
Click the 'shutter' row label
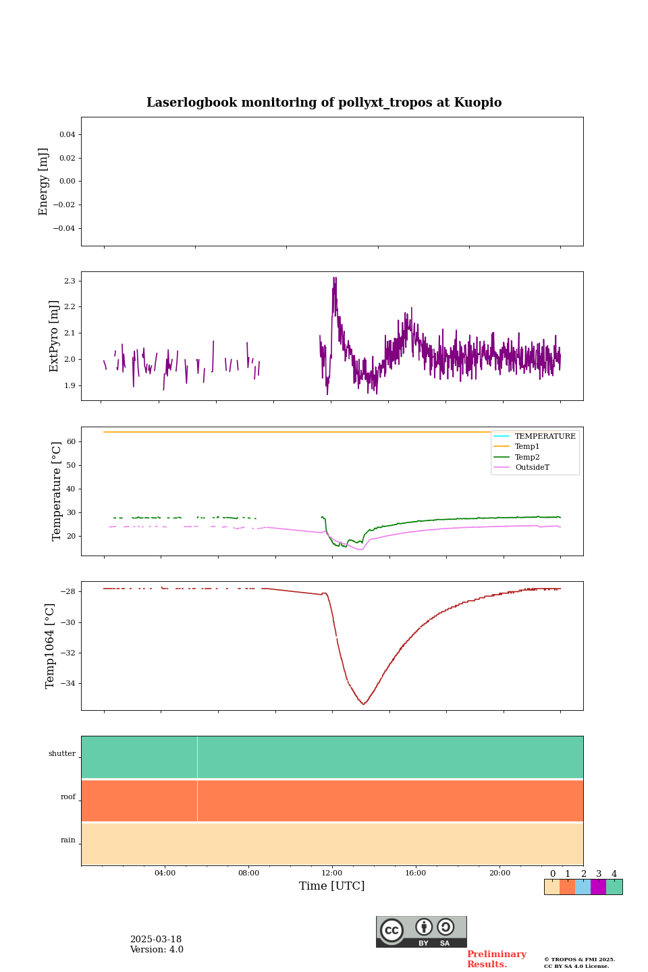point(62,754)
